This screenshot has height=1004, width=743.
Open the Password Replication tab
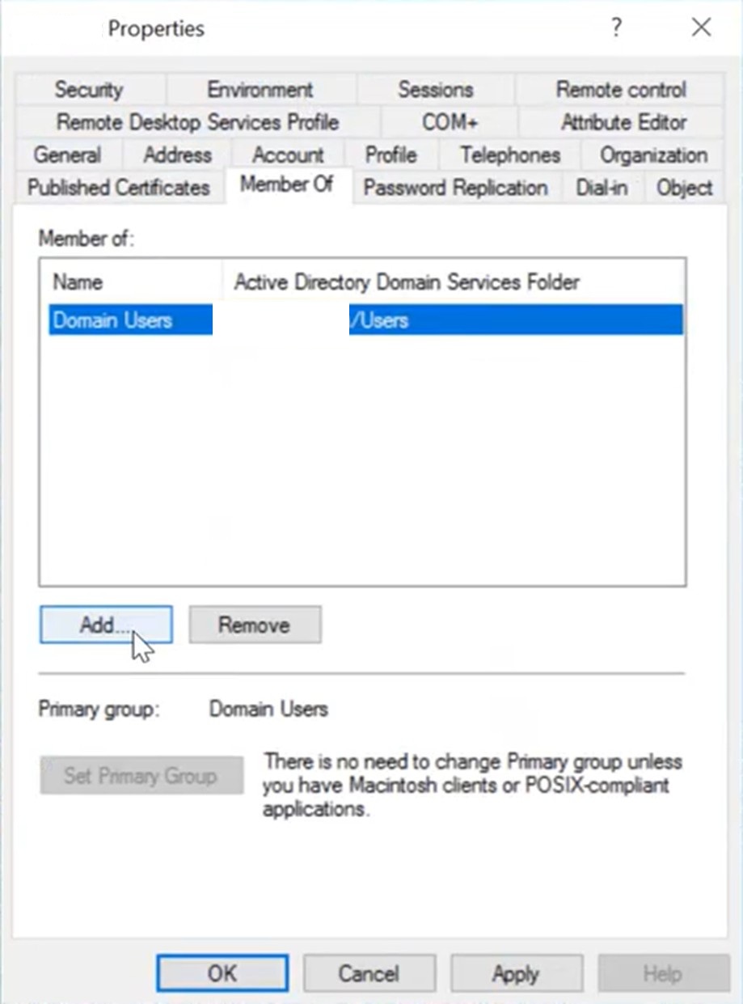[x=455, y=188]
